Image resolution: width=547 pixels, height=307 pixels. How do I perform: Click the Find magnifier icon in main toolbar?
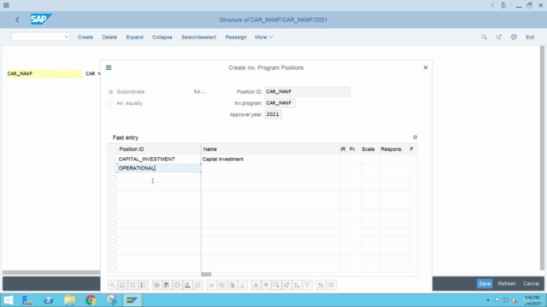(485, 37)
